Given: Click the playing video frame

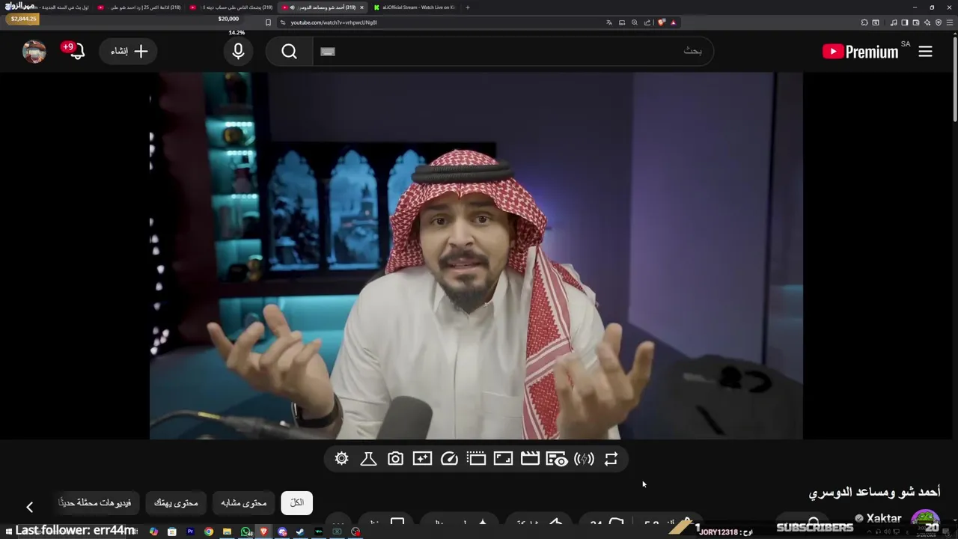Looking at the screenshot, I should tap(476, 255).
